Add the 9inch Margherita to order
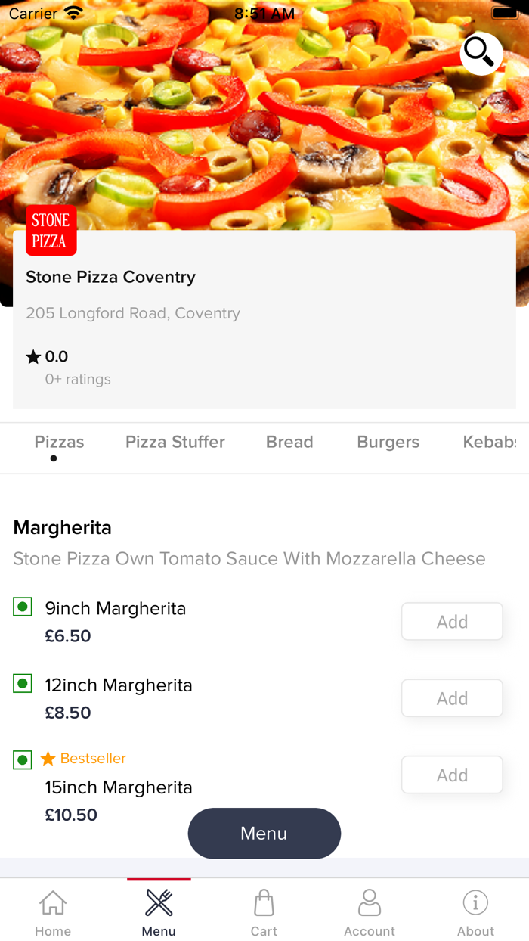This screenshot has height=941, width=529. click(x=451, y=621)
